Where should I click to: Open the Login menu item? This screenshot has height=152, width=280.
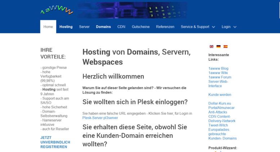point(226,27)
